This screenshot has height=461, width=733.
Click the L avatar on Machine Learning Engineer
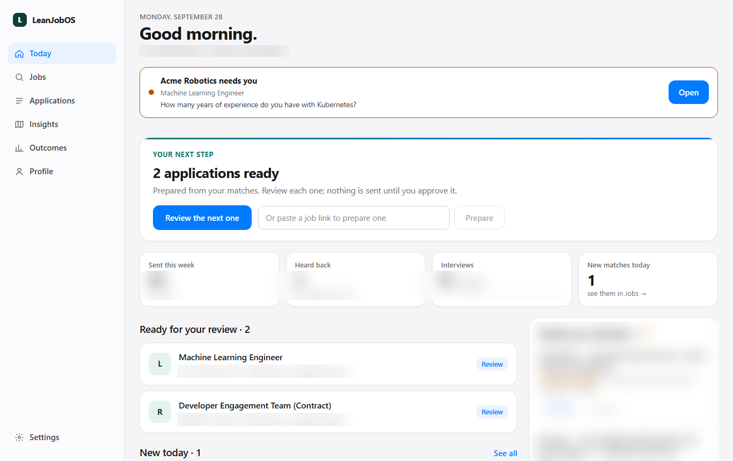coord(160,364)
